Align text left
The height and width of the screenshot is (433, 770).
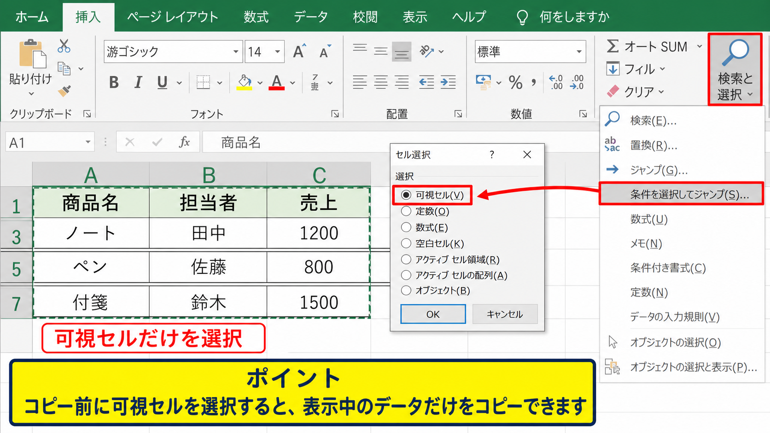click(x=360, y=82)
